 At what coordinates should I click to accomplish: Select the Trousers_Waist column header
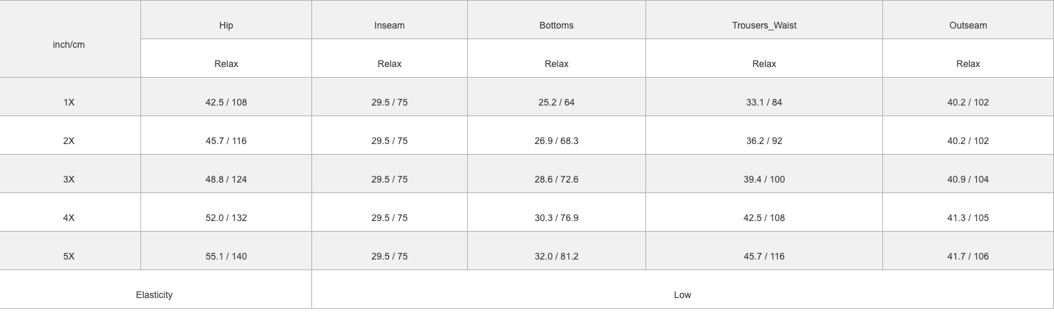pos(764,25)
